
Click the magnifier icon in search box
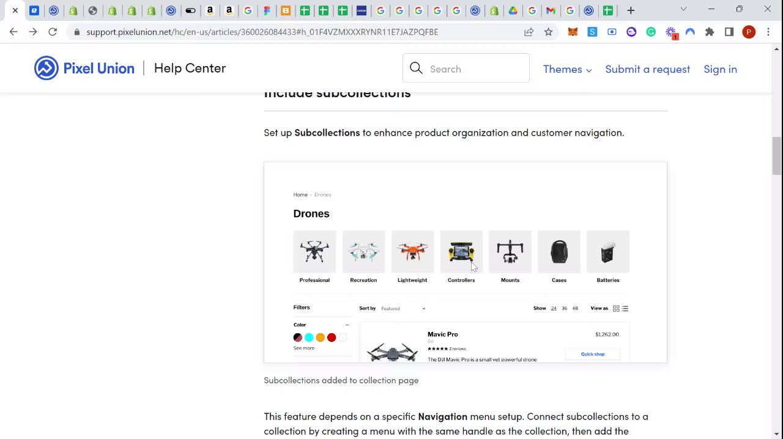click(x=416, y=68)
